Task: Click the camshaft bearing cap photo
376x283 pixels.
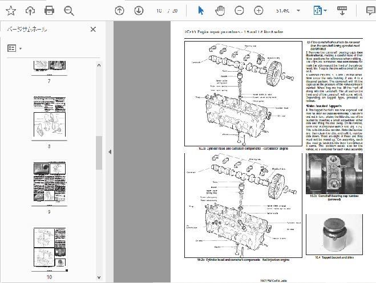Action: pyautogui.click(x=334, y=174)
